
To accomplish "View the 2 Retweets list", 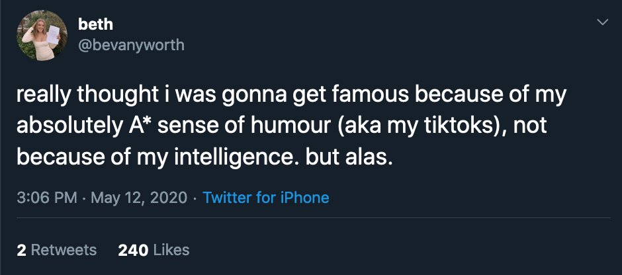I will tap(56, 250).
